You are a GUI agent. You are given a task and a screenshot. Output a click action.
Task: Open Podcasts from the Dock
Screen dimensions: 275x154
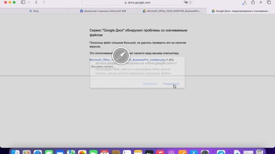[171, 152]
